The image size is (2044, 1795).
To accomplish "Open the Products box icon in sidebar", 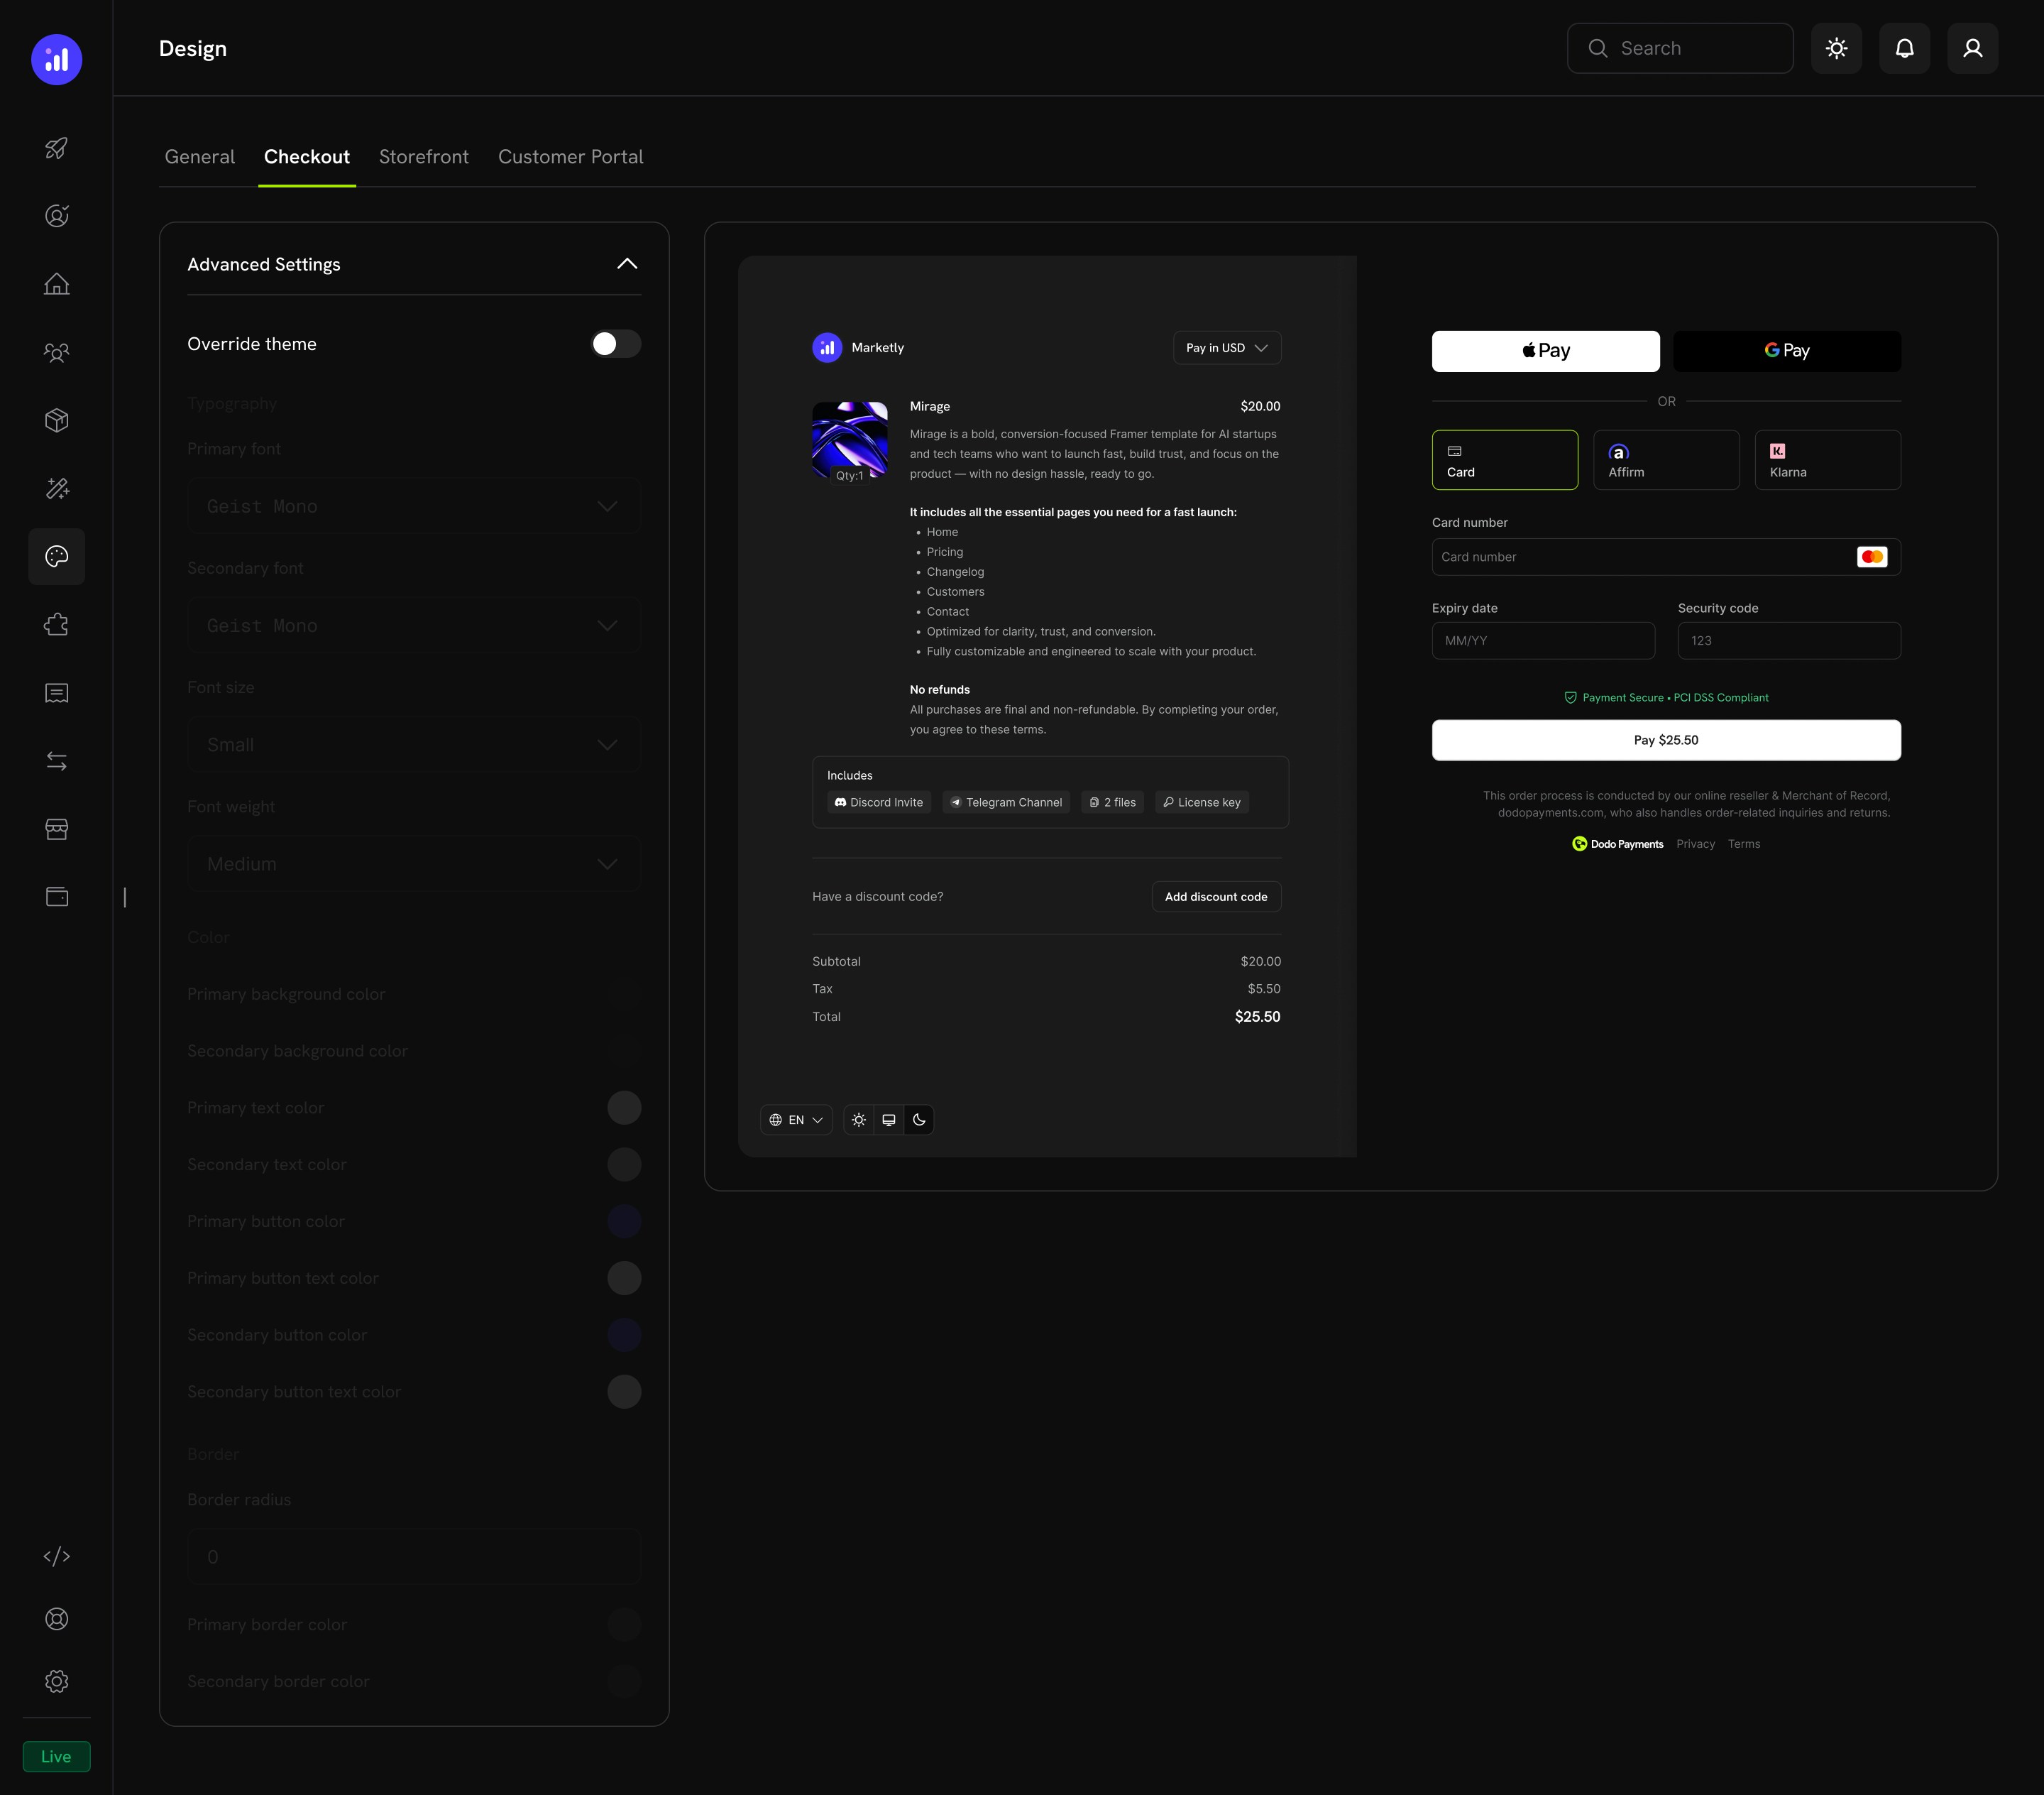I will tap(56, 419).
